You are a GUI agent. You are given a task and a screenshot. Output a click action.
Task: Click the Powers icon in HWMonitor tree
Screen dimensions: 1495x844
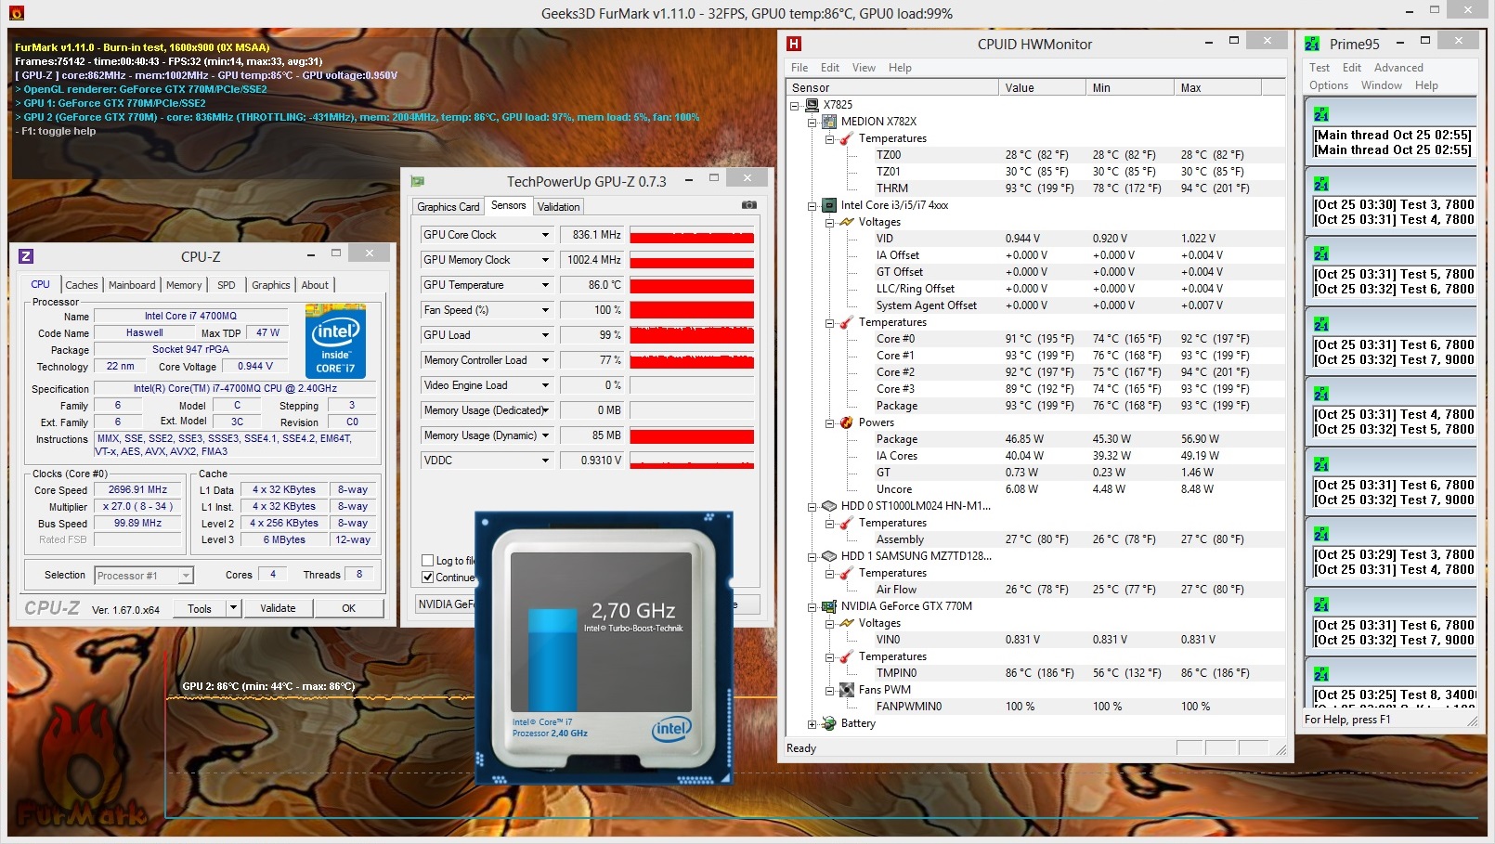click(847, 422)
